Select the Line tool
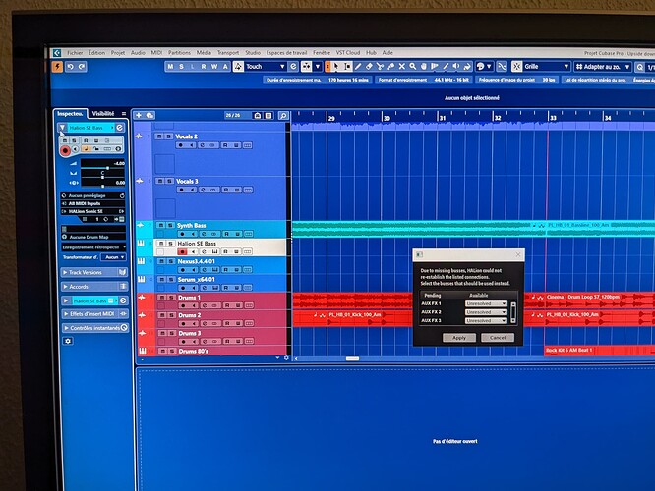 [446, 67]
